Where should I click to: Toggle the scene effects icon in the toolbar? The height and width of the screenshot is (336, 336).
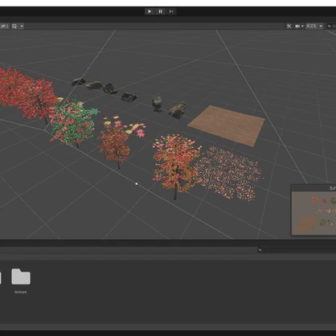14,26
